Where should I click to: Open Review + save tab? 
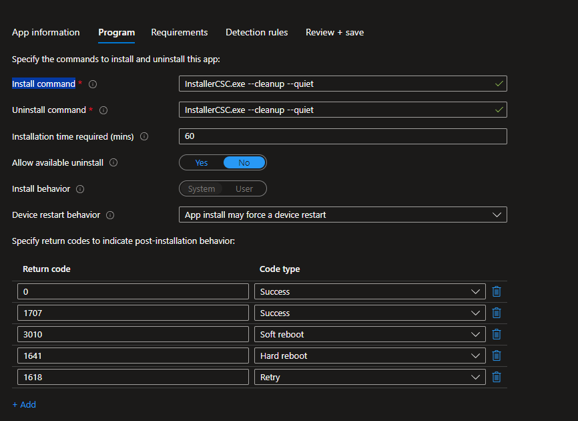[x=334, y=33]
